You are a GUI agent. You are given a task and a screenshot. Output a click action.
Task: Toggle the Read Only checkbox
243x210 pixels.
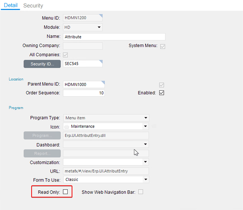tap(65, 192)
